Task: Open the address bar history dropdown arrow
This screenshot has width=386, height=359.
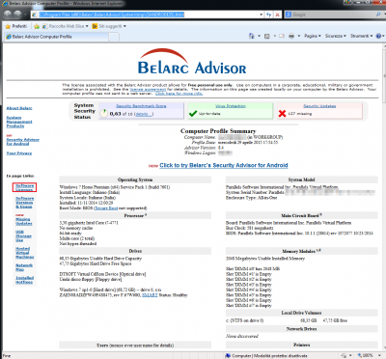Action: 262,14
